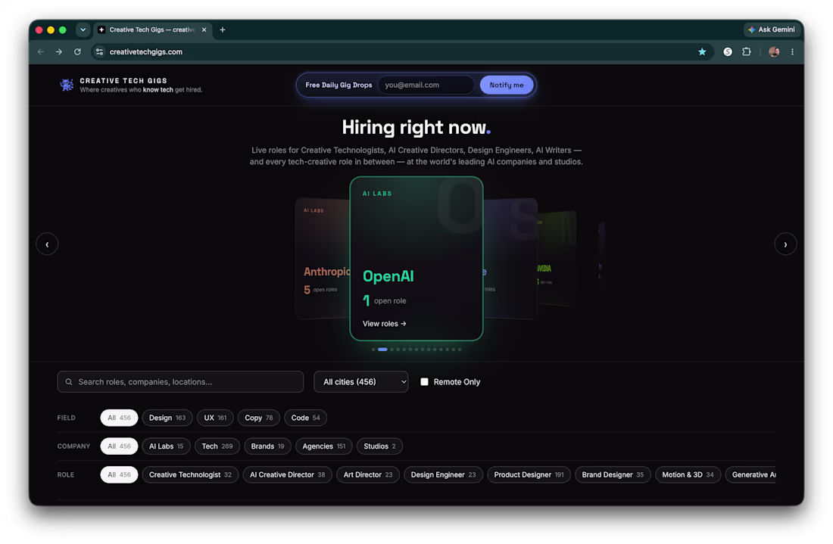This screenshot has height=544, width=833.
Task: Click the search magnifier icon in search box
Action: pos(68,381)
